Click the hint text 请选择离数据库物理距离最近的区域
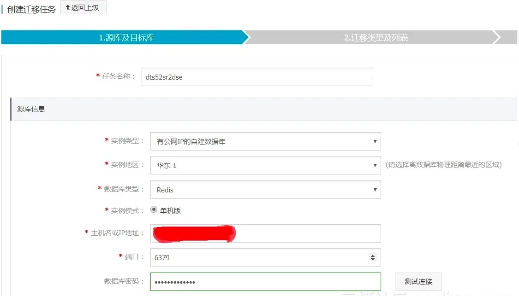 [443, 164]
